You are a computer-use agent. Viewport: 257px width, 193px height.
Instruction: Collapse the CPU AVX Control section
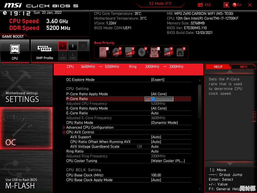(x=64, y=132)
